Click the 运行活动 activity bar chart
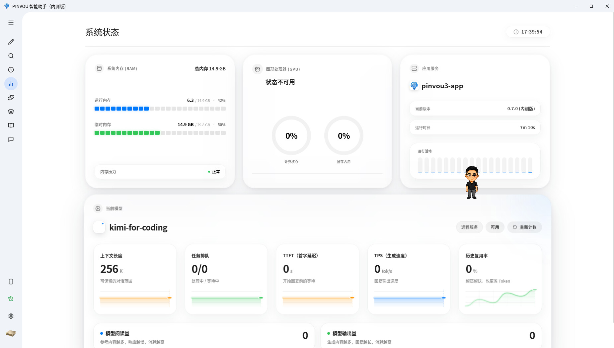This screenshot has height=348, width=614. (475, 165)
